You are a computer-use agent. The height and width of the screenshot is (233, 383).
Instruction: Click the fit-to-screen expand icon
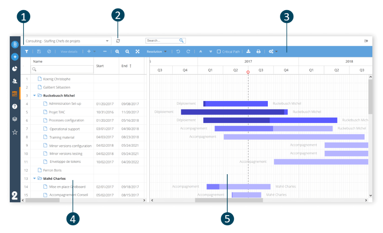(137, 52)
